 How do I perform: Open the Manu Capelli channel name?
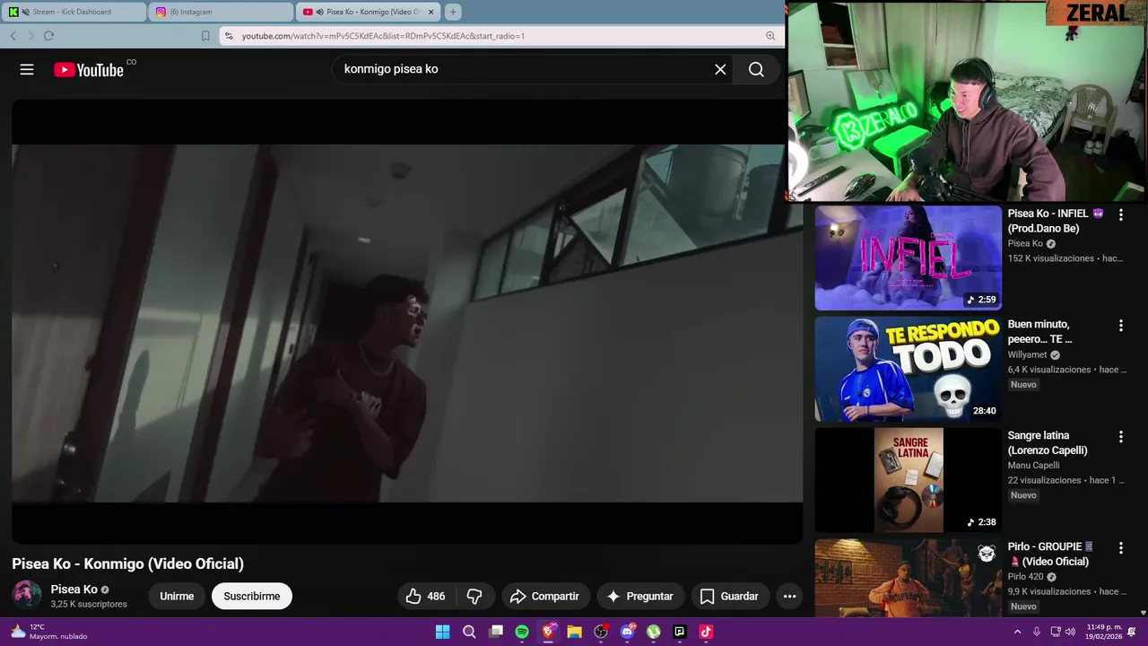tap(1033, 466)
